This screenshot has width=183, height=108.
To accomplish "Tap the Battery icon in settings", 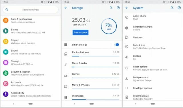I will pos(6,31).
